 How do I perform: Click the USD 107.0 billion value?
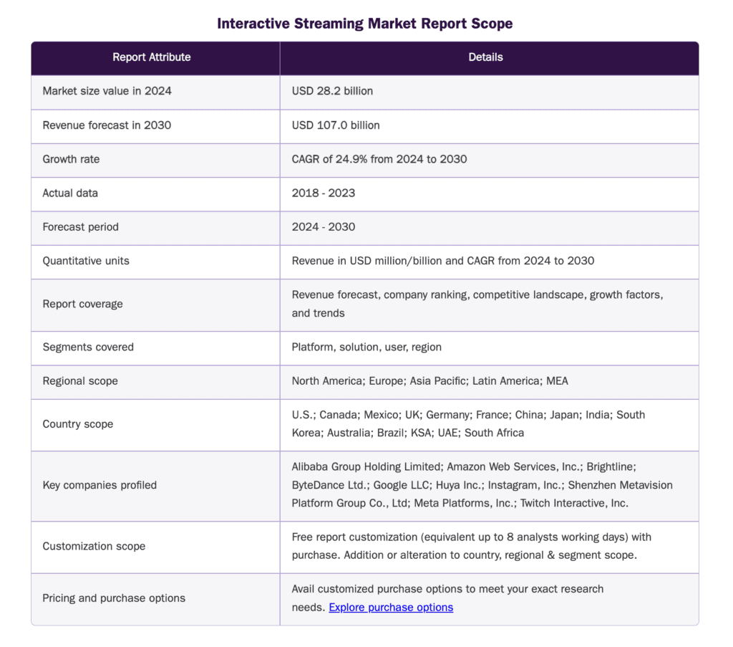coord(333,125)
